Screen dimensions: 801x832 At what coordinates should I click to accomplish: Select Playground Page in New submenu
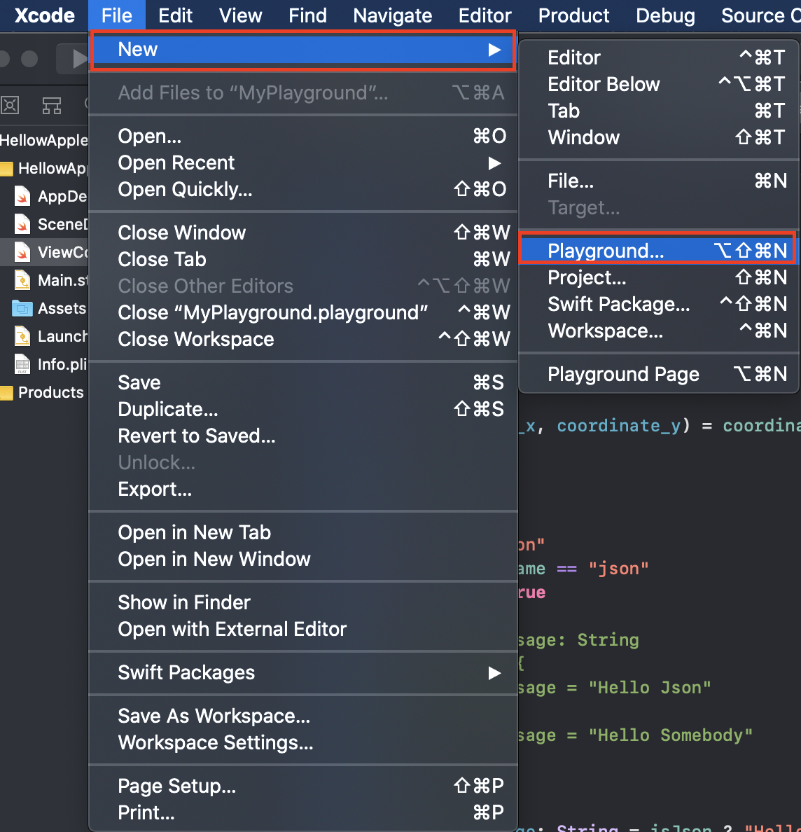point(658,374)
